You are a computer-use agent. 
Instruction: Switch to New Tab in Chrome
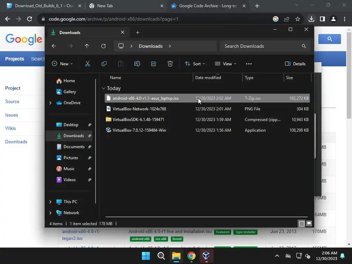pyautogui.click(x=125, y=6)
